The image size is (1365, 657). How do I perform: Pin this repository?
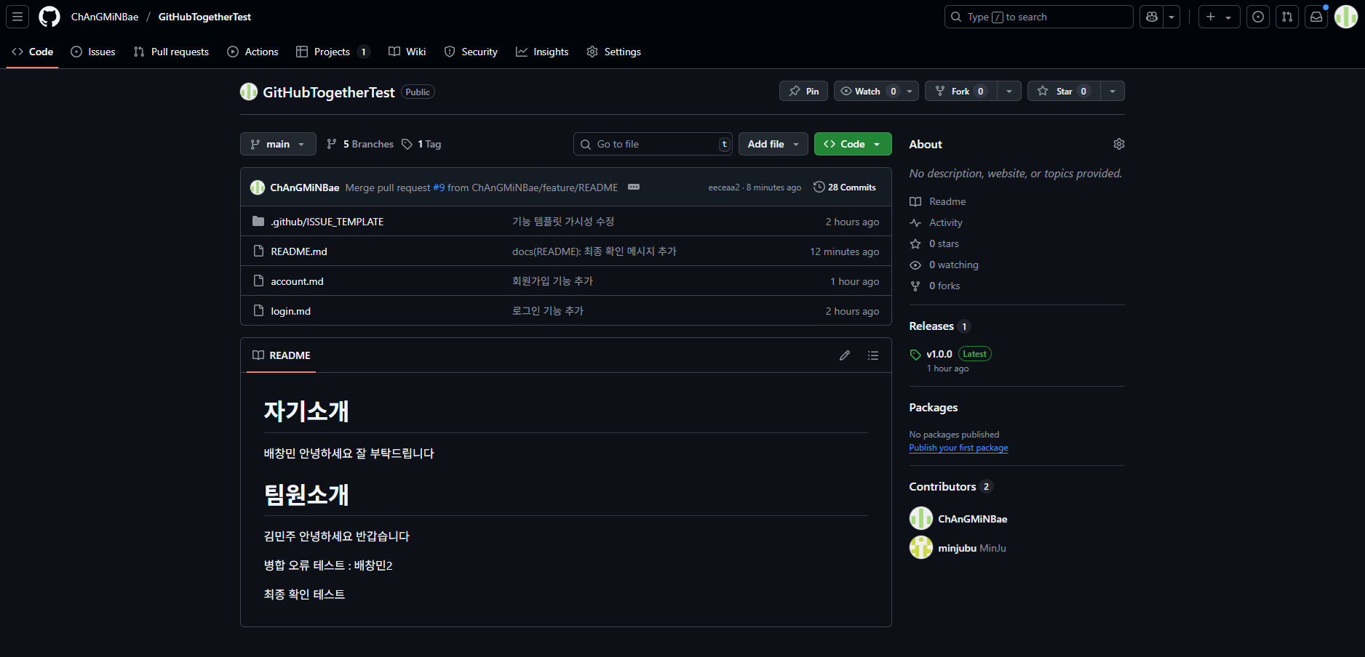pos(803,91)
